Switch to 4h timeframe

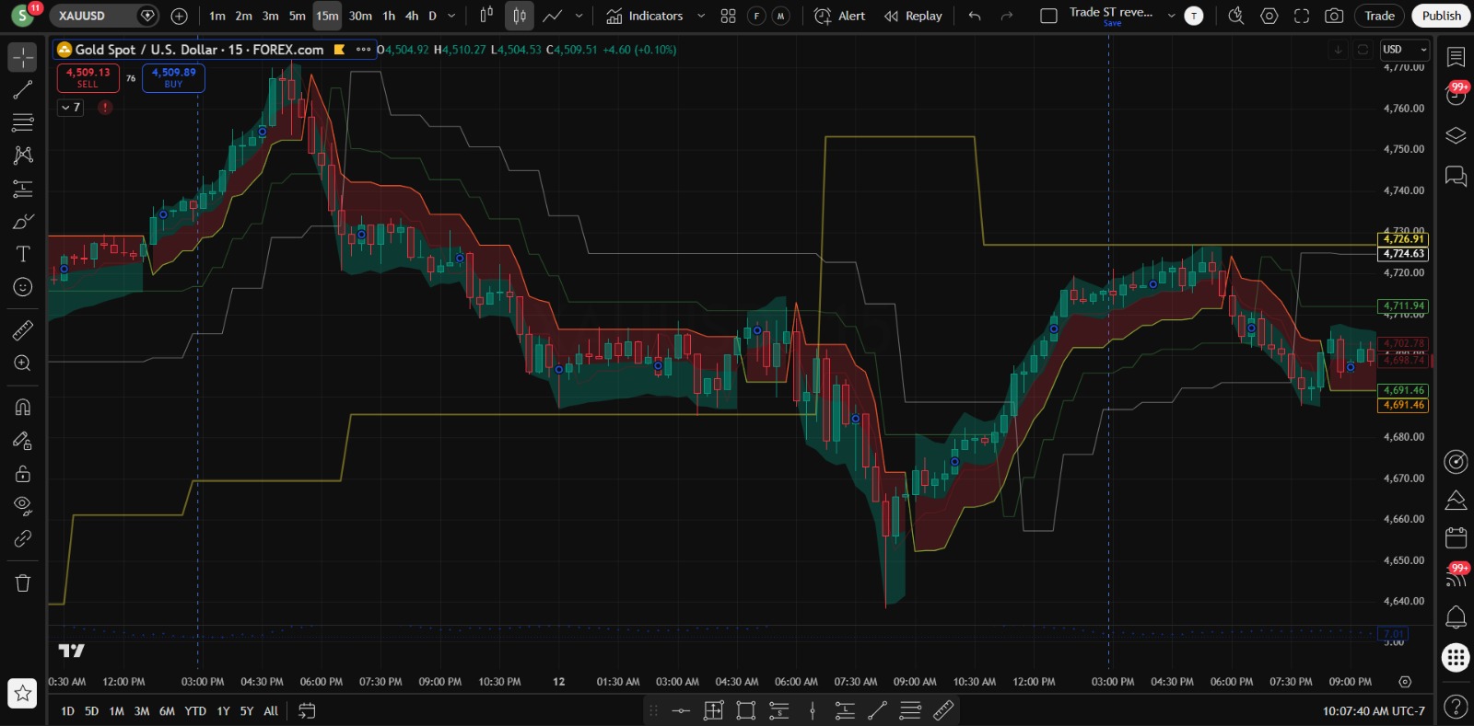[412, 16]
